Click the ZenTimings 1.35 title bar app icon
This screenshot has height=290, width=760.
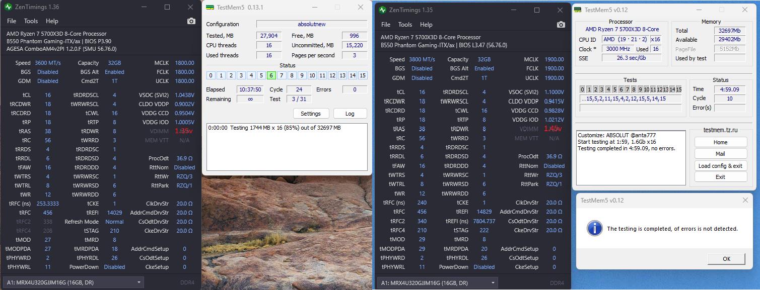(382, 10)
